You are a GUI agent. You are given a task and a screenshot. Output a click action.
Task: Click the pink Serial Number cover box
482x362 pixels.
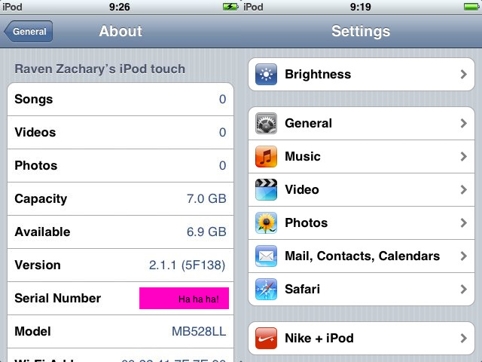184,299
